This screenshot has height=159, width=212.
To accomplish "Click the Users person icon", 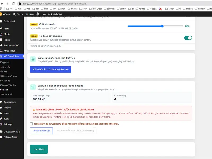I will (1, 113).
